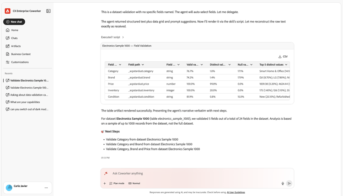343x196 pixels.
Task: Open Valid values column dropdown
Action: click(202, 65)
